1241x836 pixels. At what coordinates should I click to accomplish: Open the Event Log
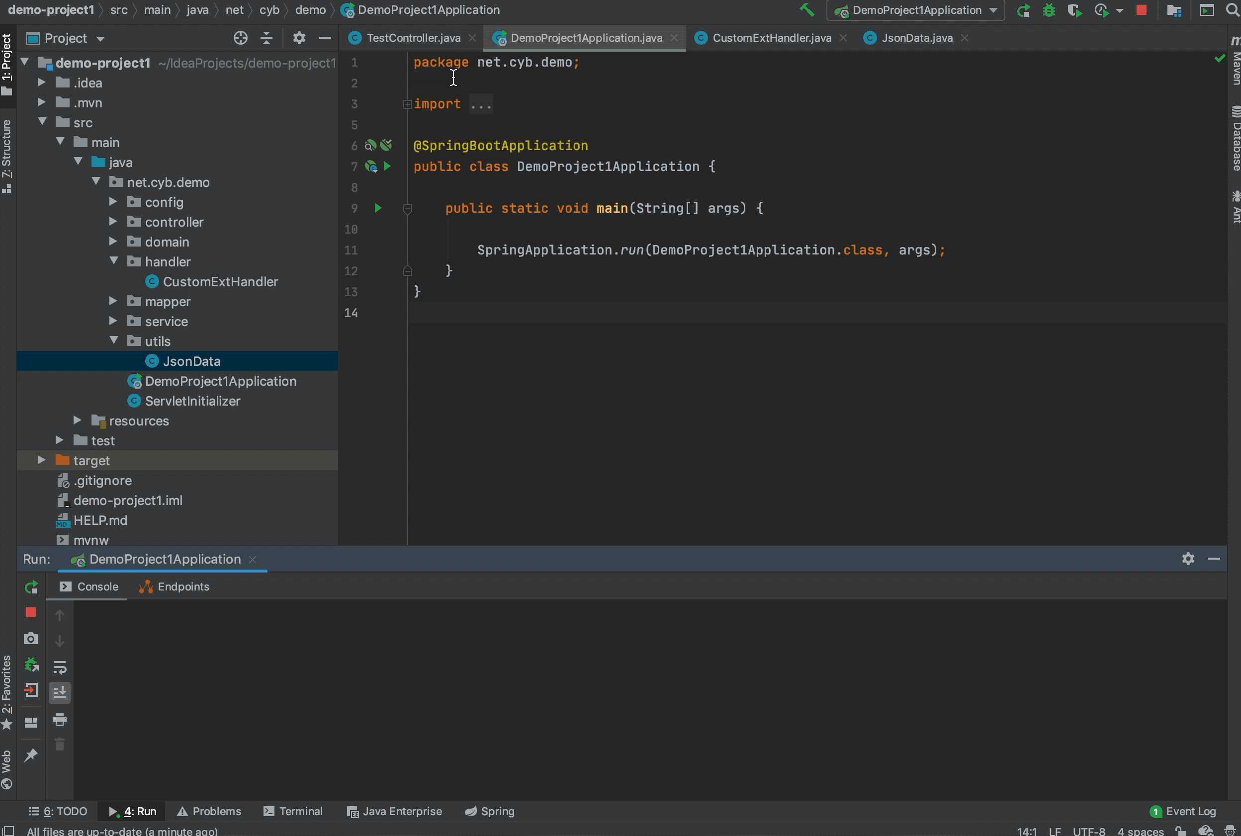point(1183,811)
